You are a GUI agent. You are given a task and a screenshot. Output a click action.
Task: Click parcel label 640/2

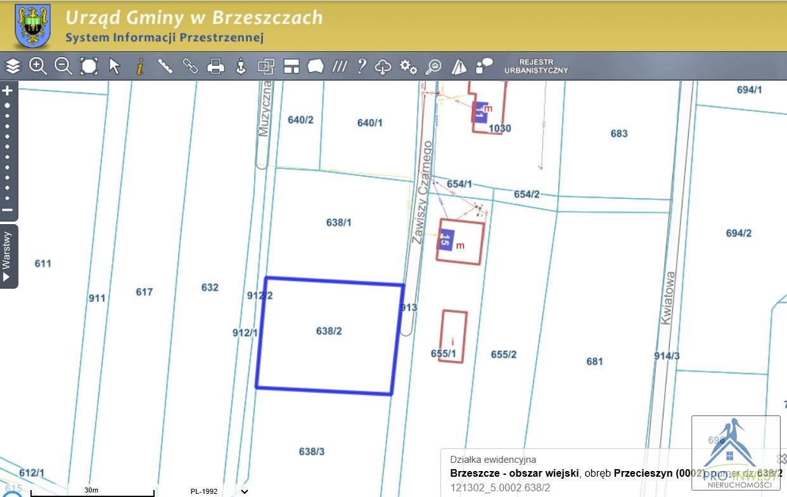[300, 120]
